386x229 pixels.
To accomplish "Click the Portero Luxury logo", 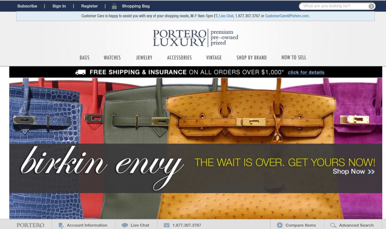I will pos(196,38).
